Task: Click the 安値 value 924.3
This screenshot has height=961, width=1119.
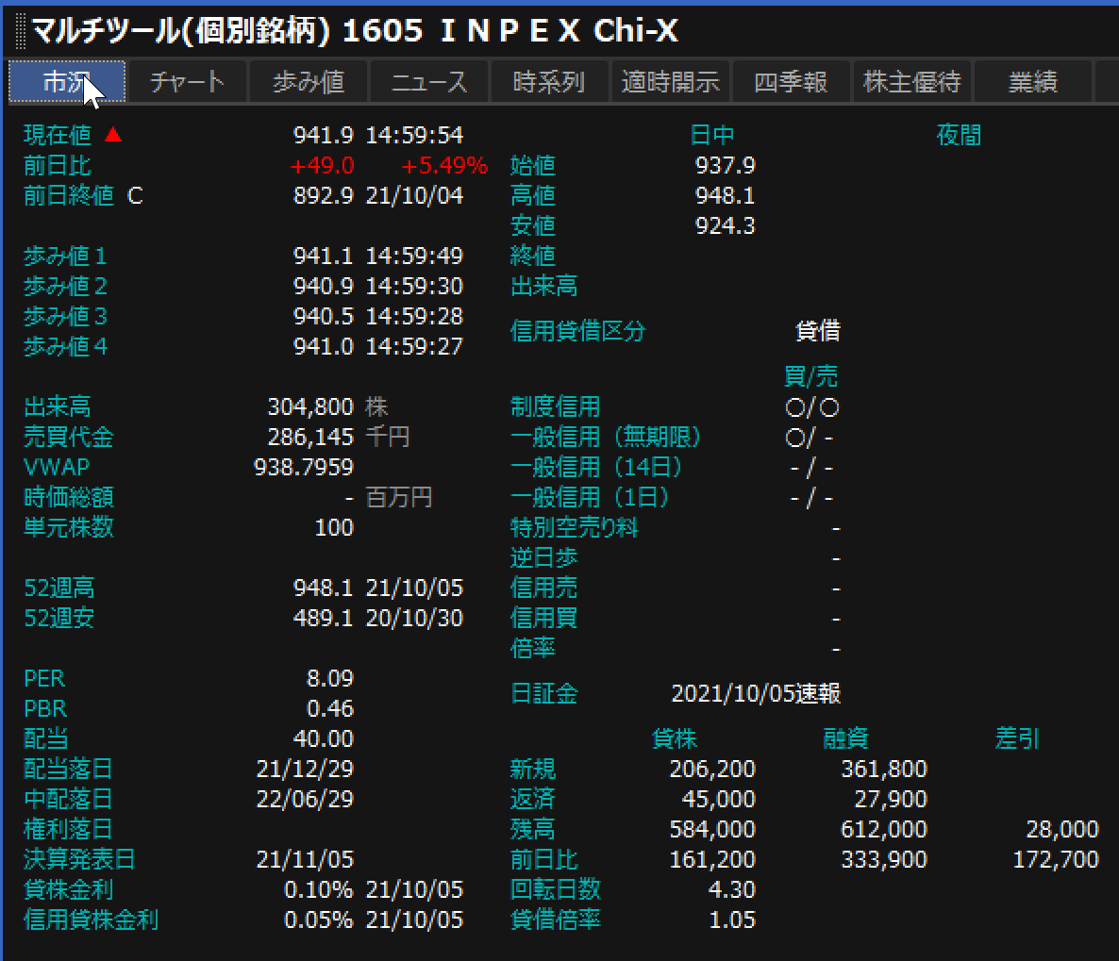Action: point(725,225)
